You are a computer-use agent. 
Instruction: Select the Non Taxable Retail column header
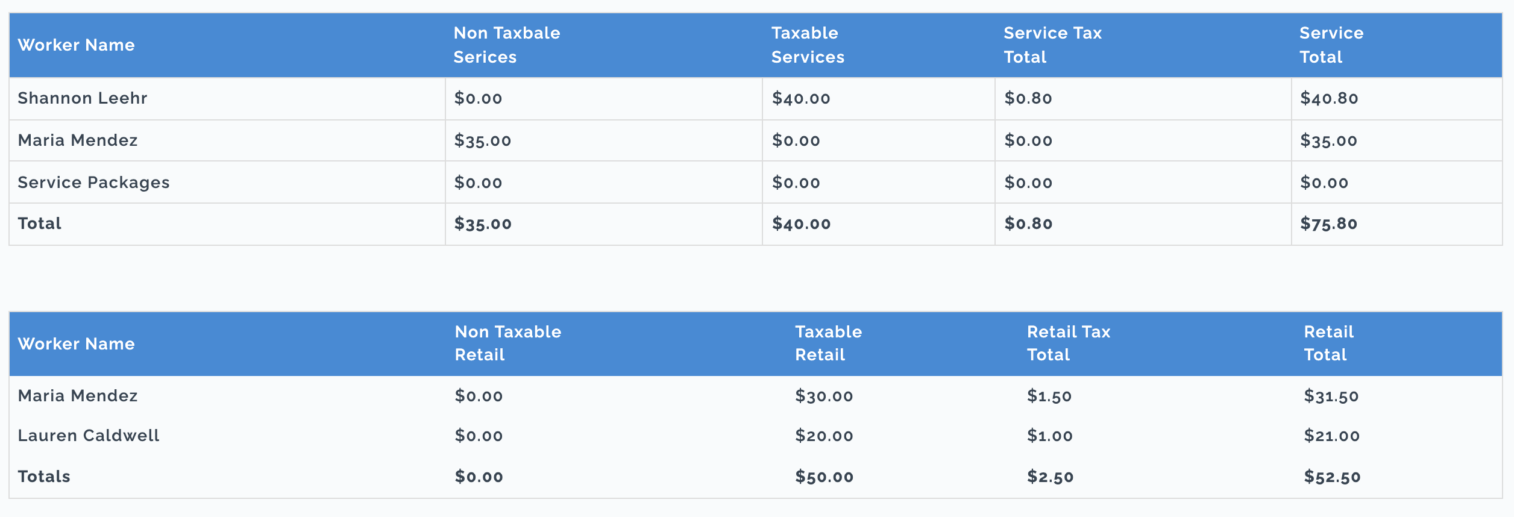508,343
